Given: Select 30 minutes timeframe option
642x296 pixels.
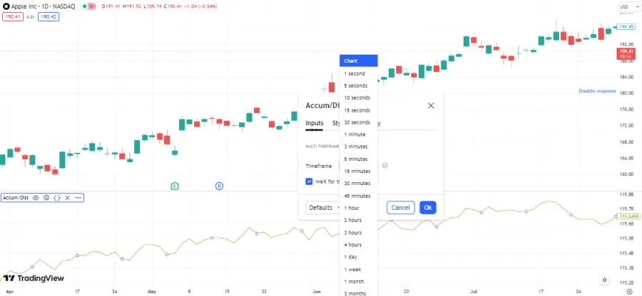Looking at the screenshot, I should point(359,184).
